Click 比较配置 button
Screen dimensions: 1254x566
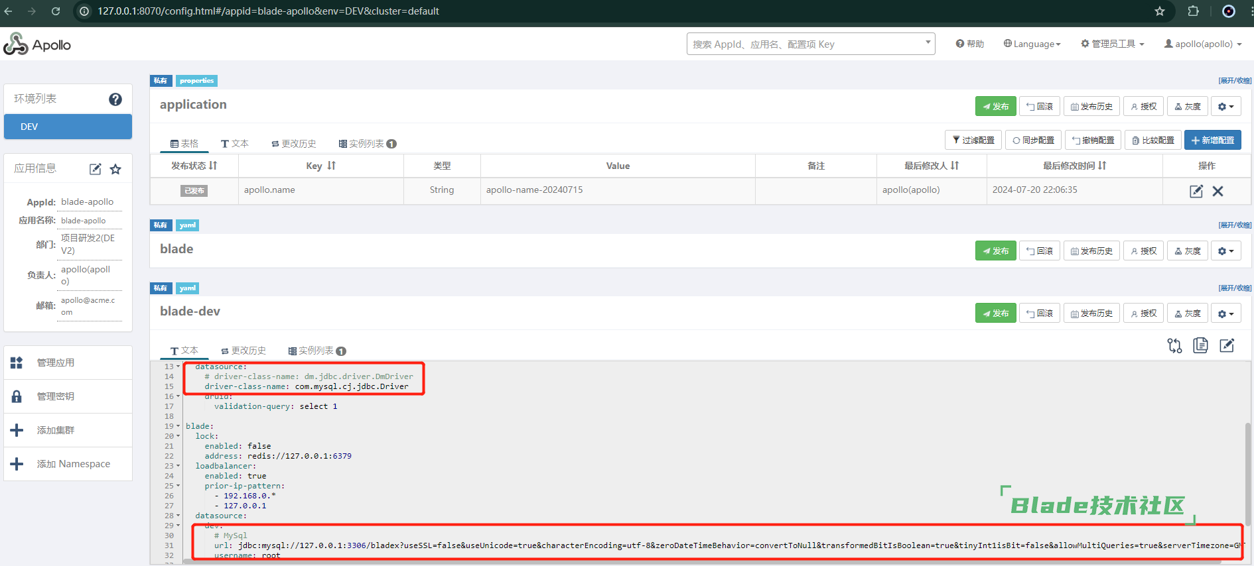click(1153, 140)
